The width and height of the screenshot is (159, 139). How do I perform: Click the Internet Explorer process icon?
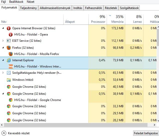[x=9, y=60]
